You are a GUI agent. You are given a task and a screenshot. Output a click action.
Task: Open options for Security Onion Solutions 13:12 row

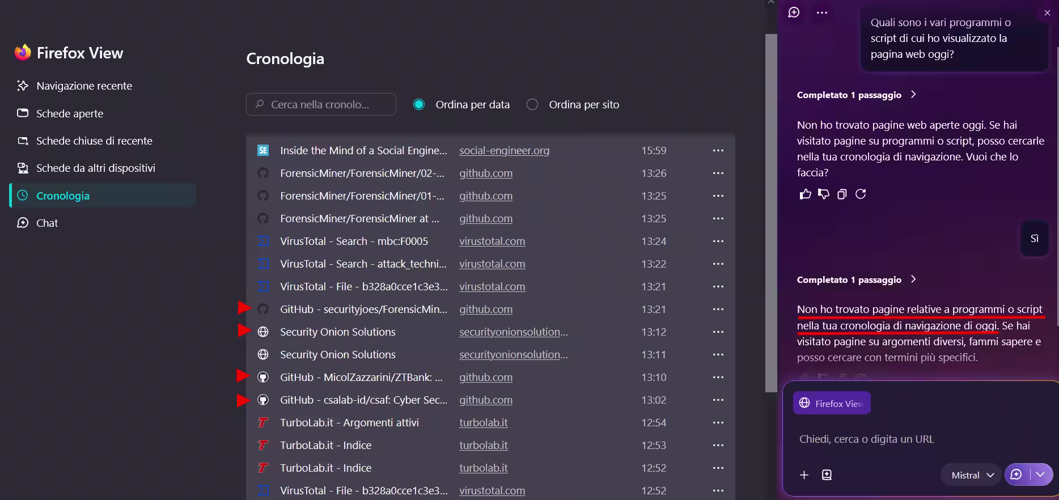tap(718, 332)
